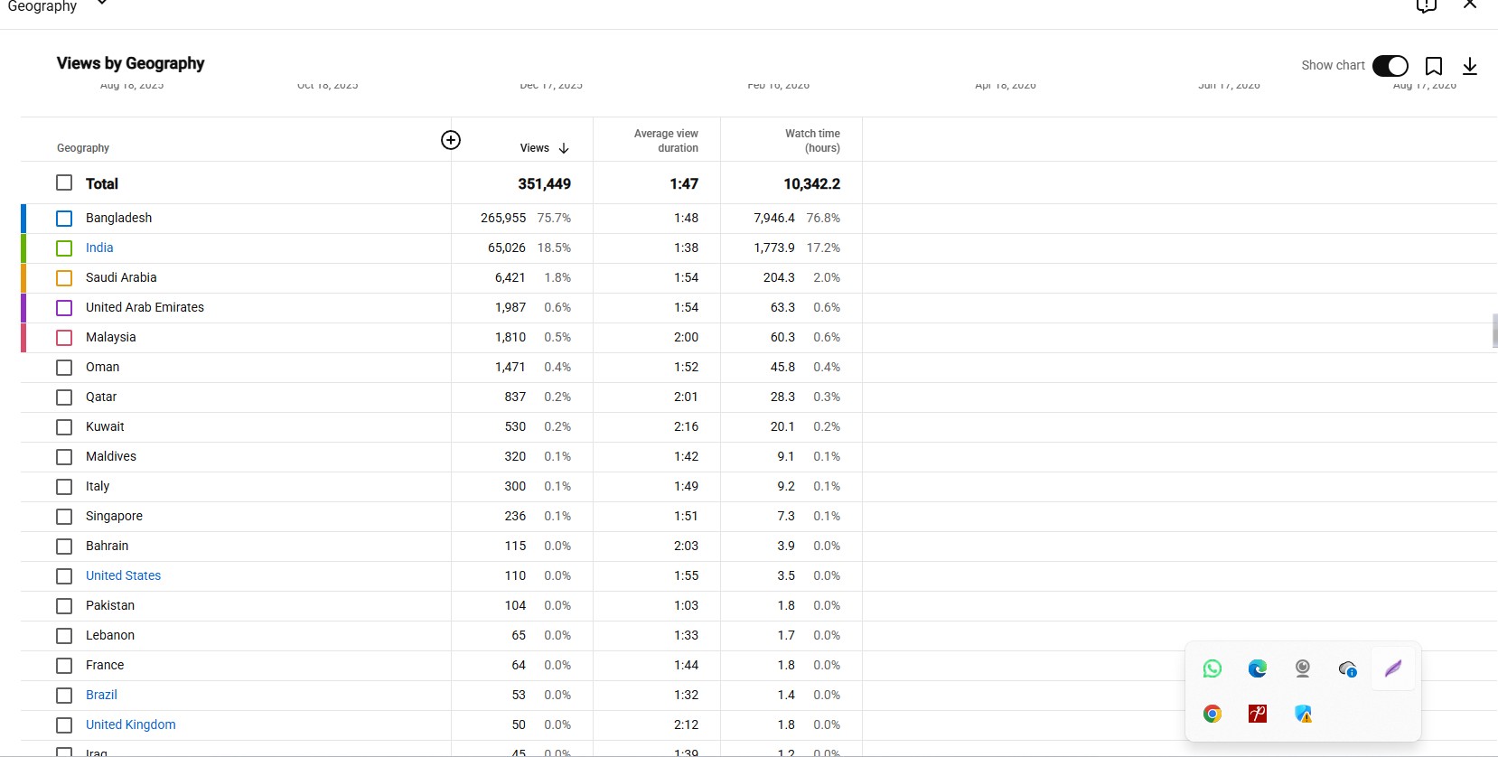
Task: Download the geography report data
Action: [1470, 66]
